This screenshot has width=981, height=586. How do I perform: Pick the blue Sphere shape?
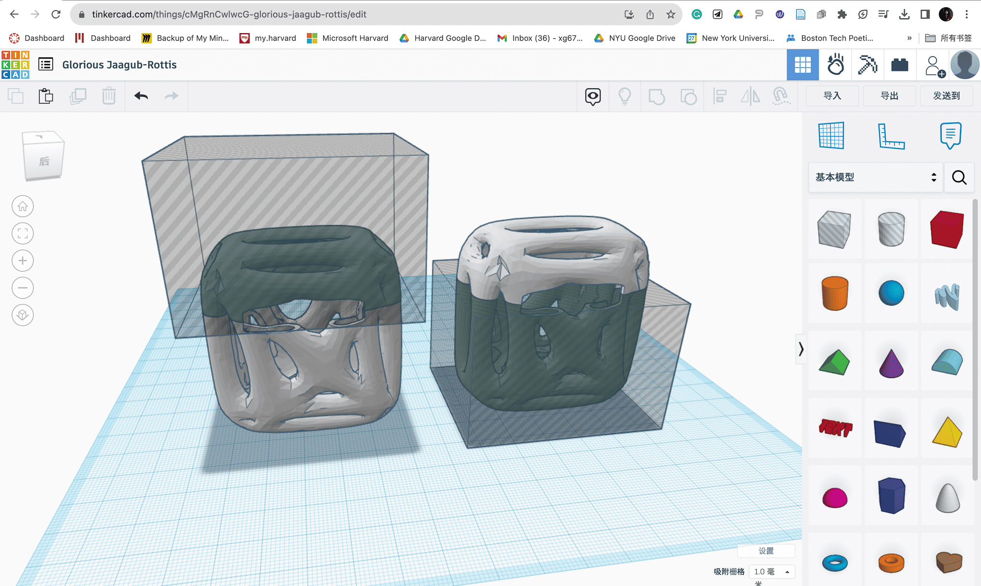(x=891, y=293)
